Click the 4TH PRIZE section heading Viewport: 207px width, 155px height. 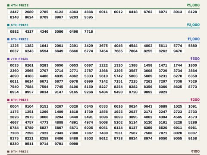click(19, 6)
